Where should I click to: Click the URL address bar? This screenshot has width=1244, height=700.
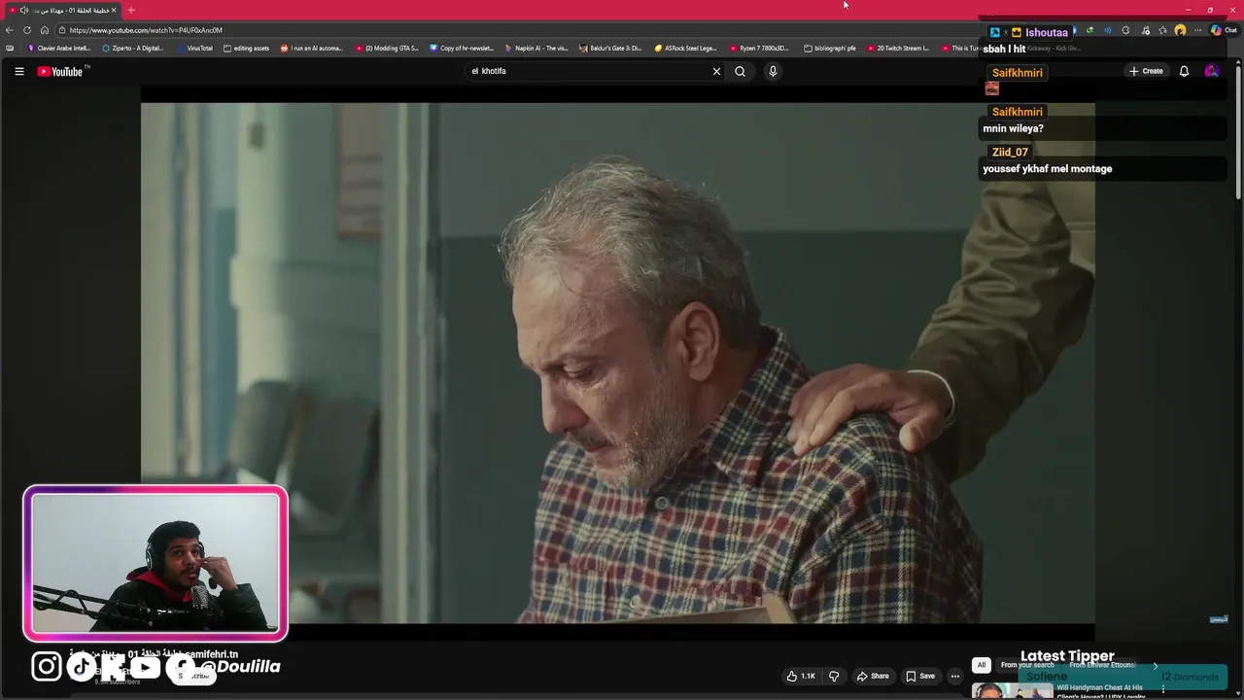click(515, 30)
